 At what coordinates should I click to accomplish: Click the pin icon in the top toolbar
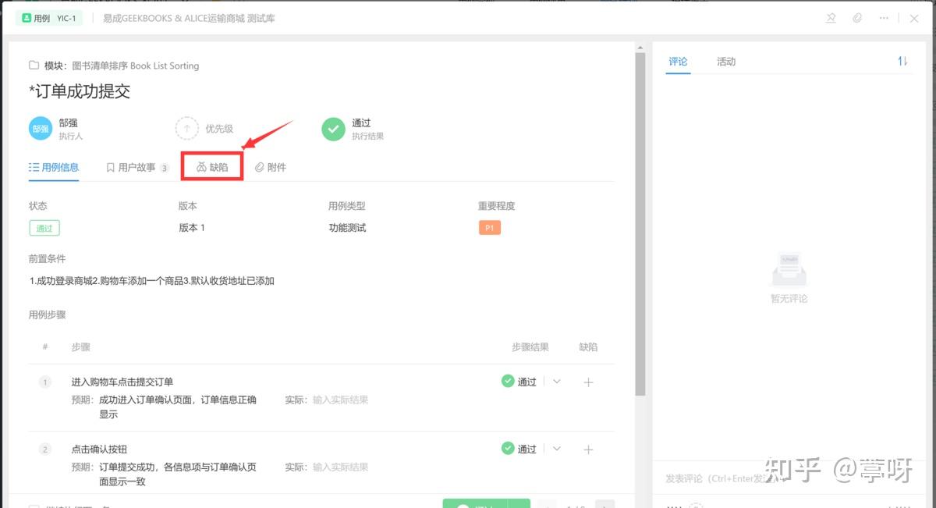coord(831,18)
